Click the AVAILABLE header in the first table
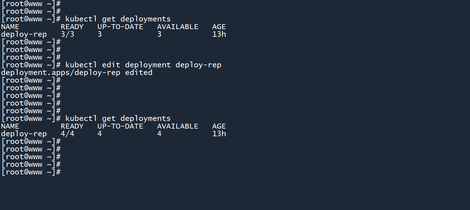Viewport: 470px width, 210px height. (x=178, y=27)
